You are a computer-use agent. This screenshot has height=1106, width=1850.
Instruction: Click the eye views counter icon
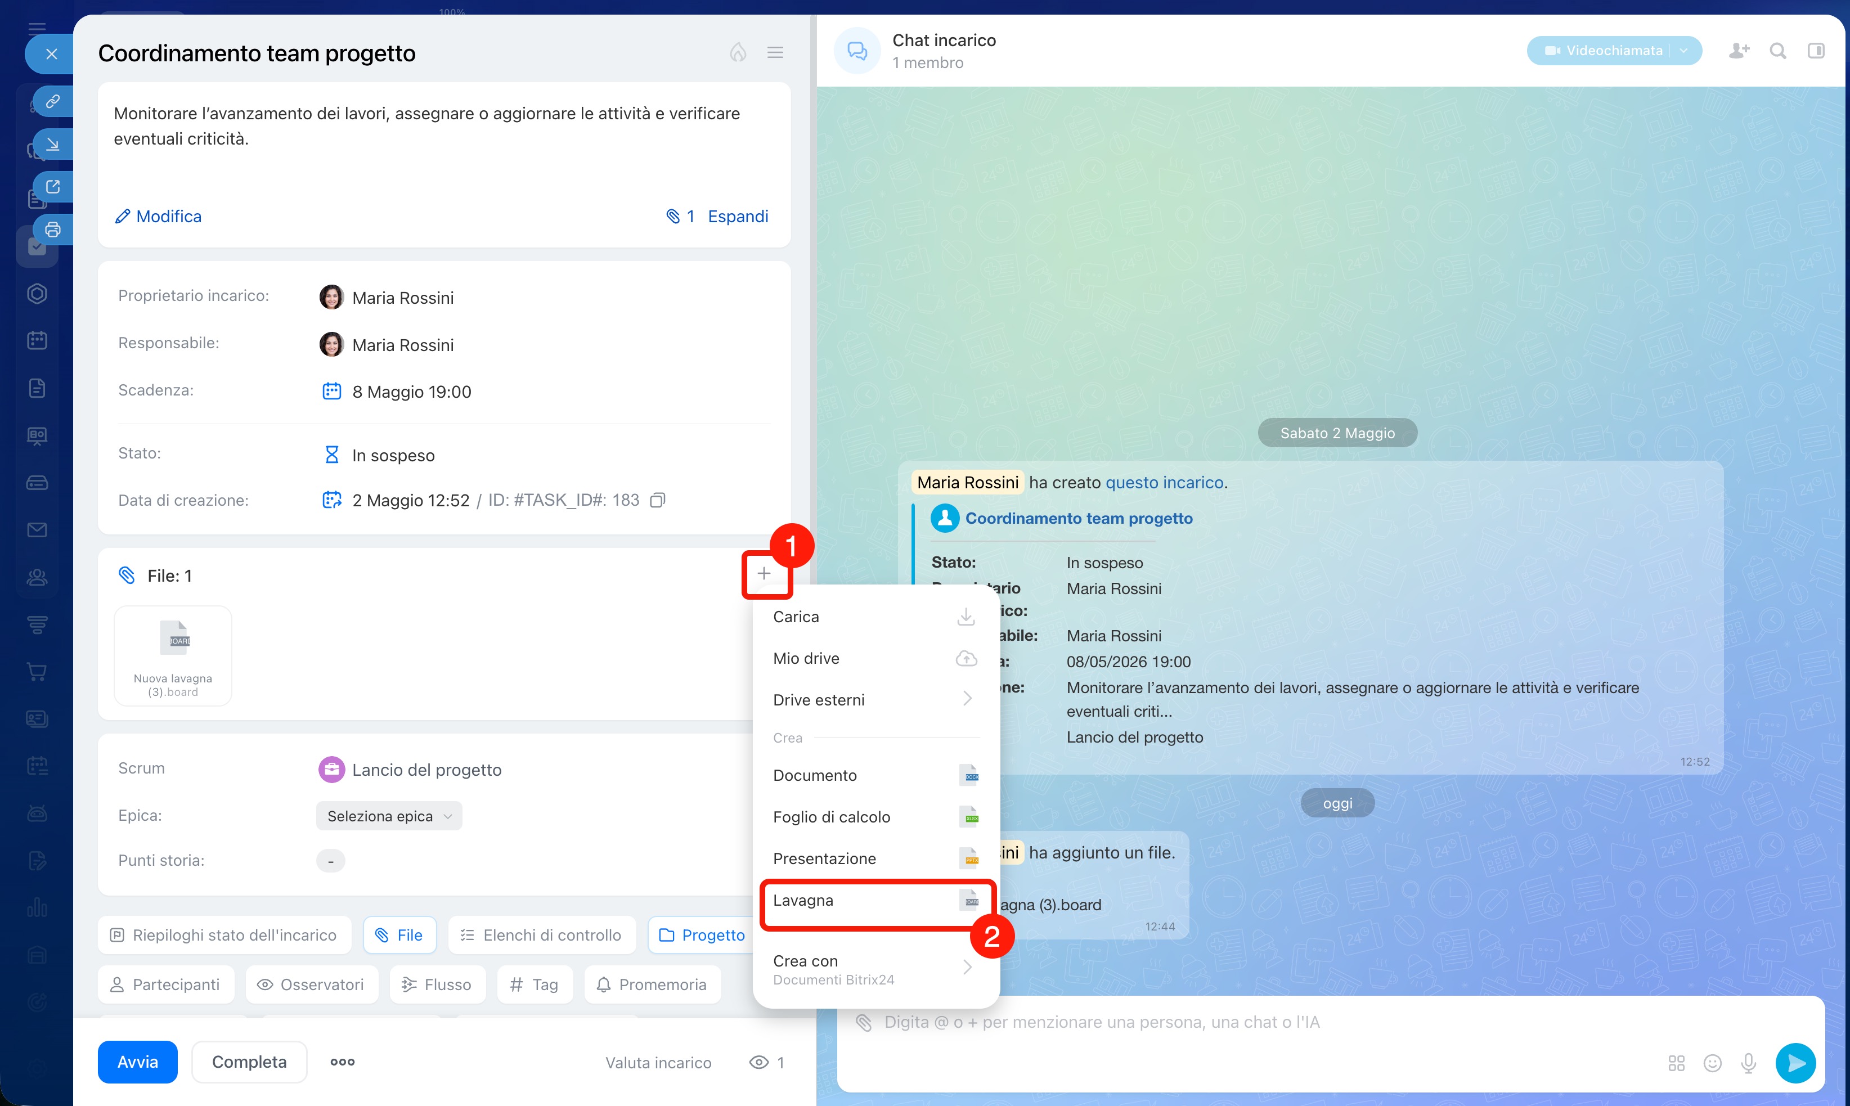tap(759, 1063)
